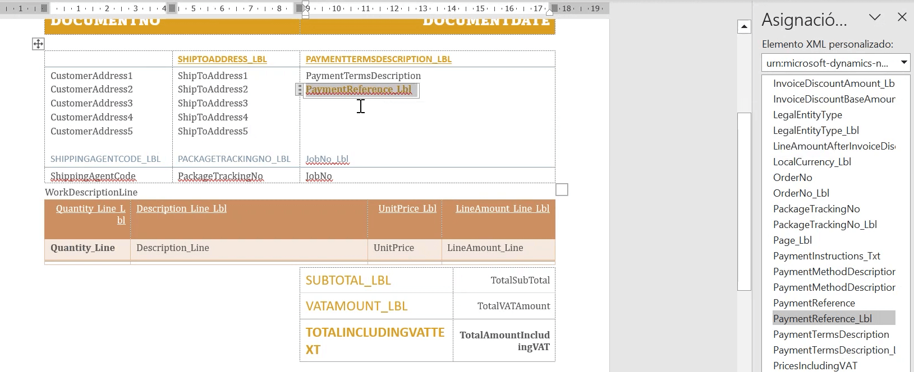
Task: Select PaymentReference_Lbl in XML list
Action: [x=822, y=319]
